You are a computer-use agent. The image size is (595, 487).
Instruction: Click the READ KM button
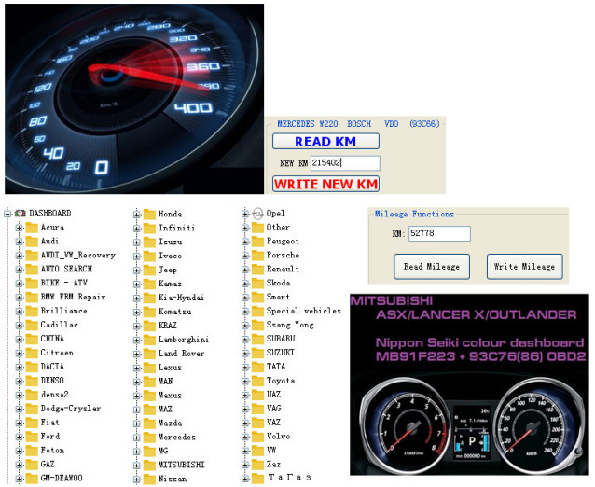(x=325, y=142)
